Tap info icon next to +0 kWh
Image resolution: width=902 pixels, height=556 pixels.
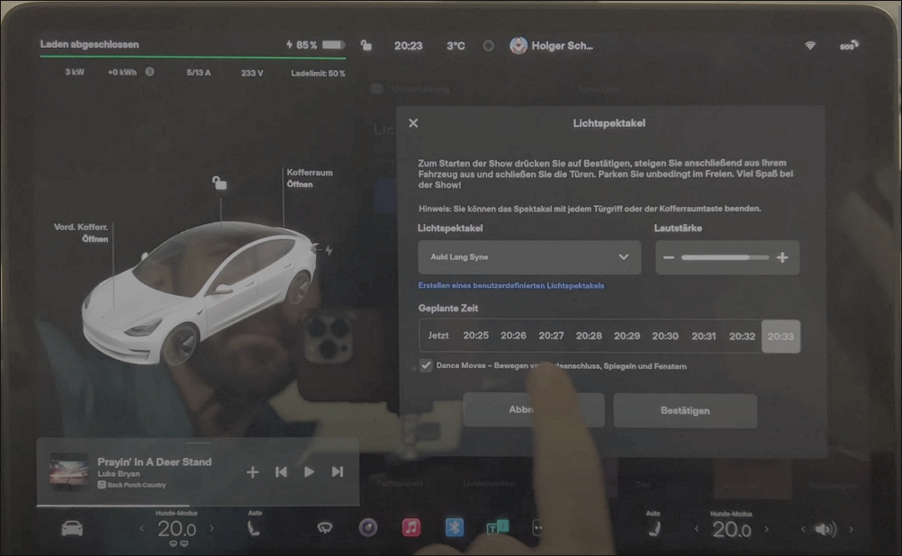(149, 72)
